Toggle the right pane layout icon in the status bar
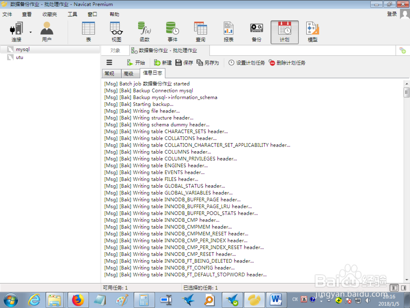The height and width of the screenshot is (308, 410). (x=403, y=287)
